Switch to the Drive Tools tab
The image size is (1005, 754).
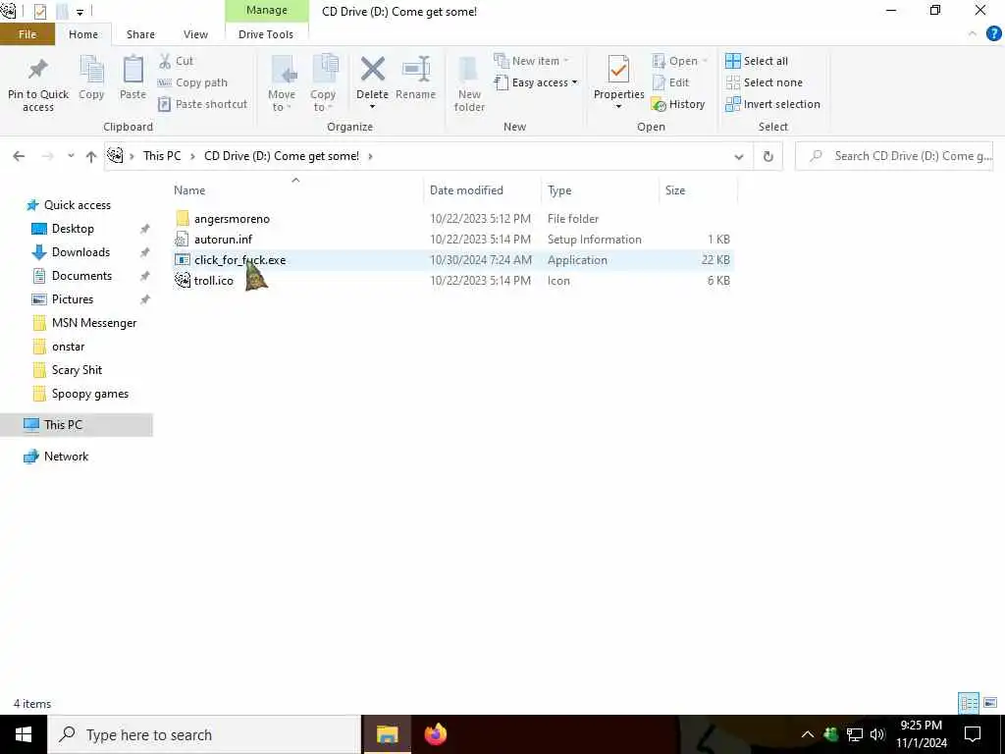pyautogui.click(x=266, y=34)
